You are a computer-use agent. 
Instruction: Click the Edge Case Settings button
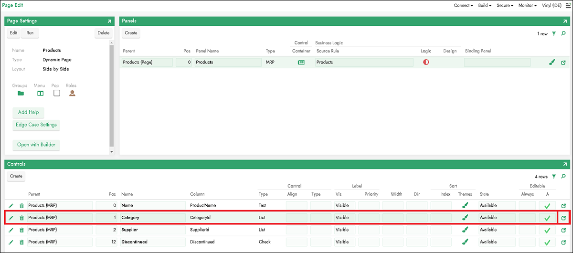pyautogui.click(x=36, y=125)
